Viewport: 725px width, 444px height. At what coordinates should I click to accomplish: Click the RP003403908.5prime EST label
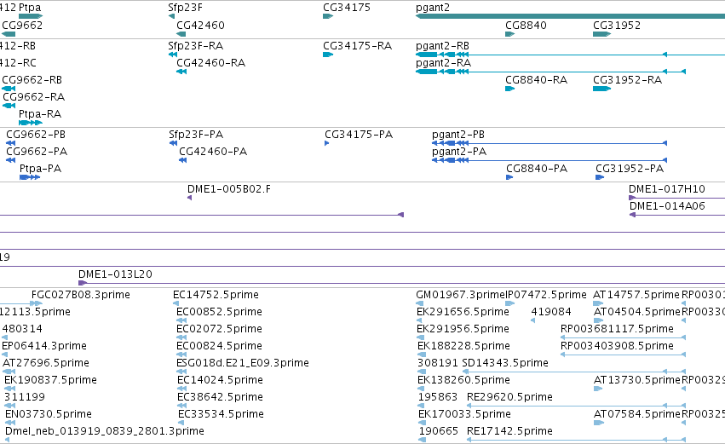click(617, 346)
